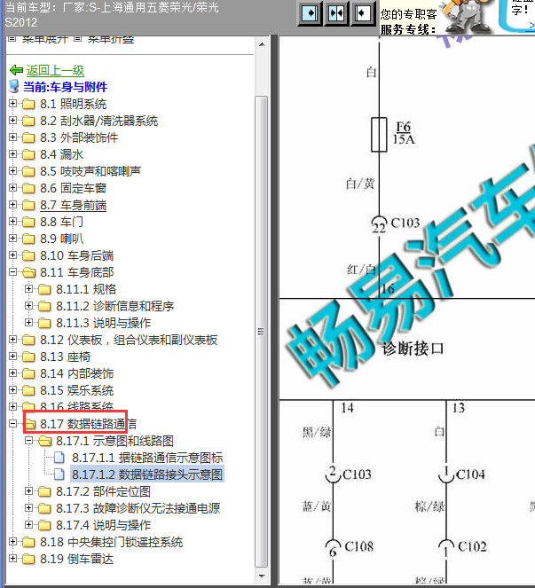Select 8.7 车身前端 tree item
Screen dimensions: 535x588
pyautogui.click(x=73, y=205)
